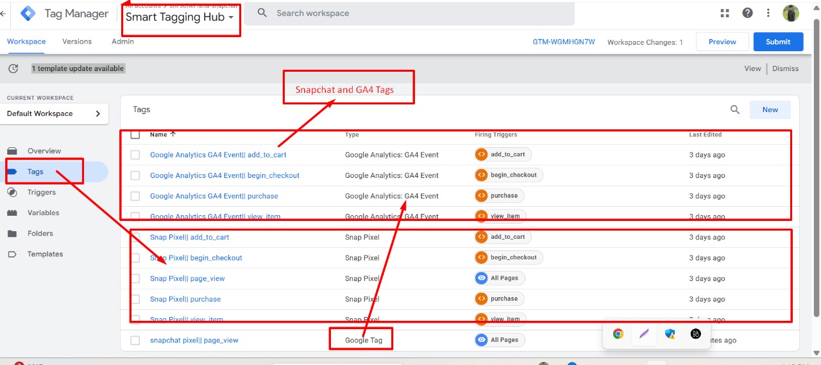Open Triggers in the sidebar

coord(42,192)
